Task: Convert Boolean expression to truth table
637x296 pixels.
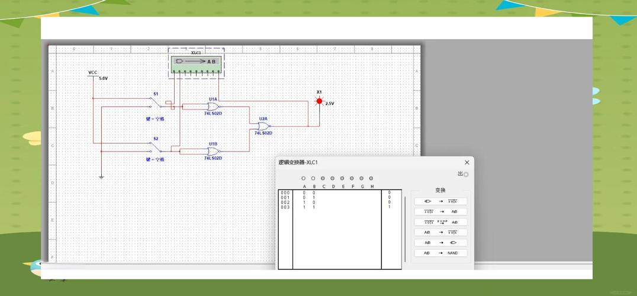Action: 441,232
